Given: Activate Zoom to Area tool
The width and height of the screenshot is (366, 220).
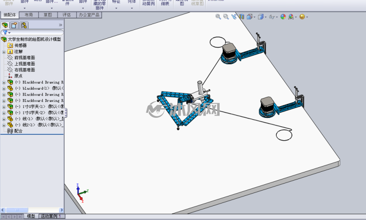Looking at the screenshot, I should point(226,17).
